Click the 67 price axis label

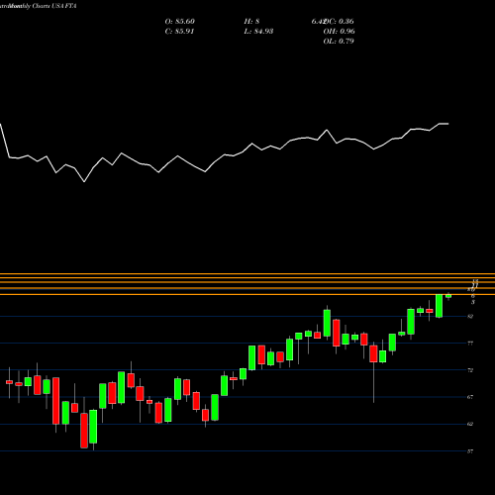[x=470, y=397]
